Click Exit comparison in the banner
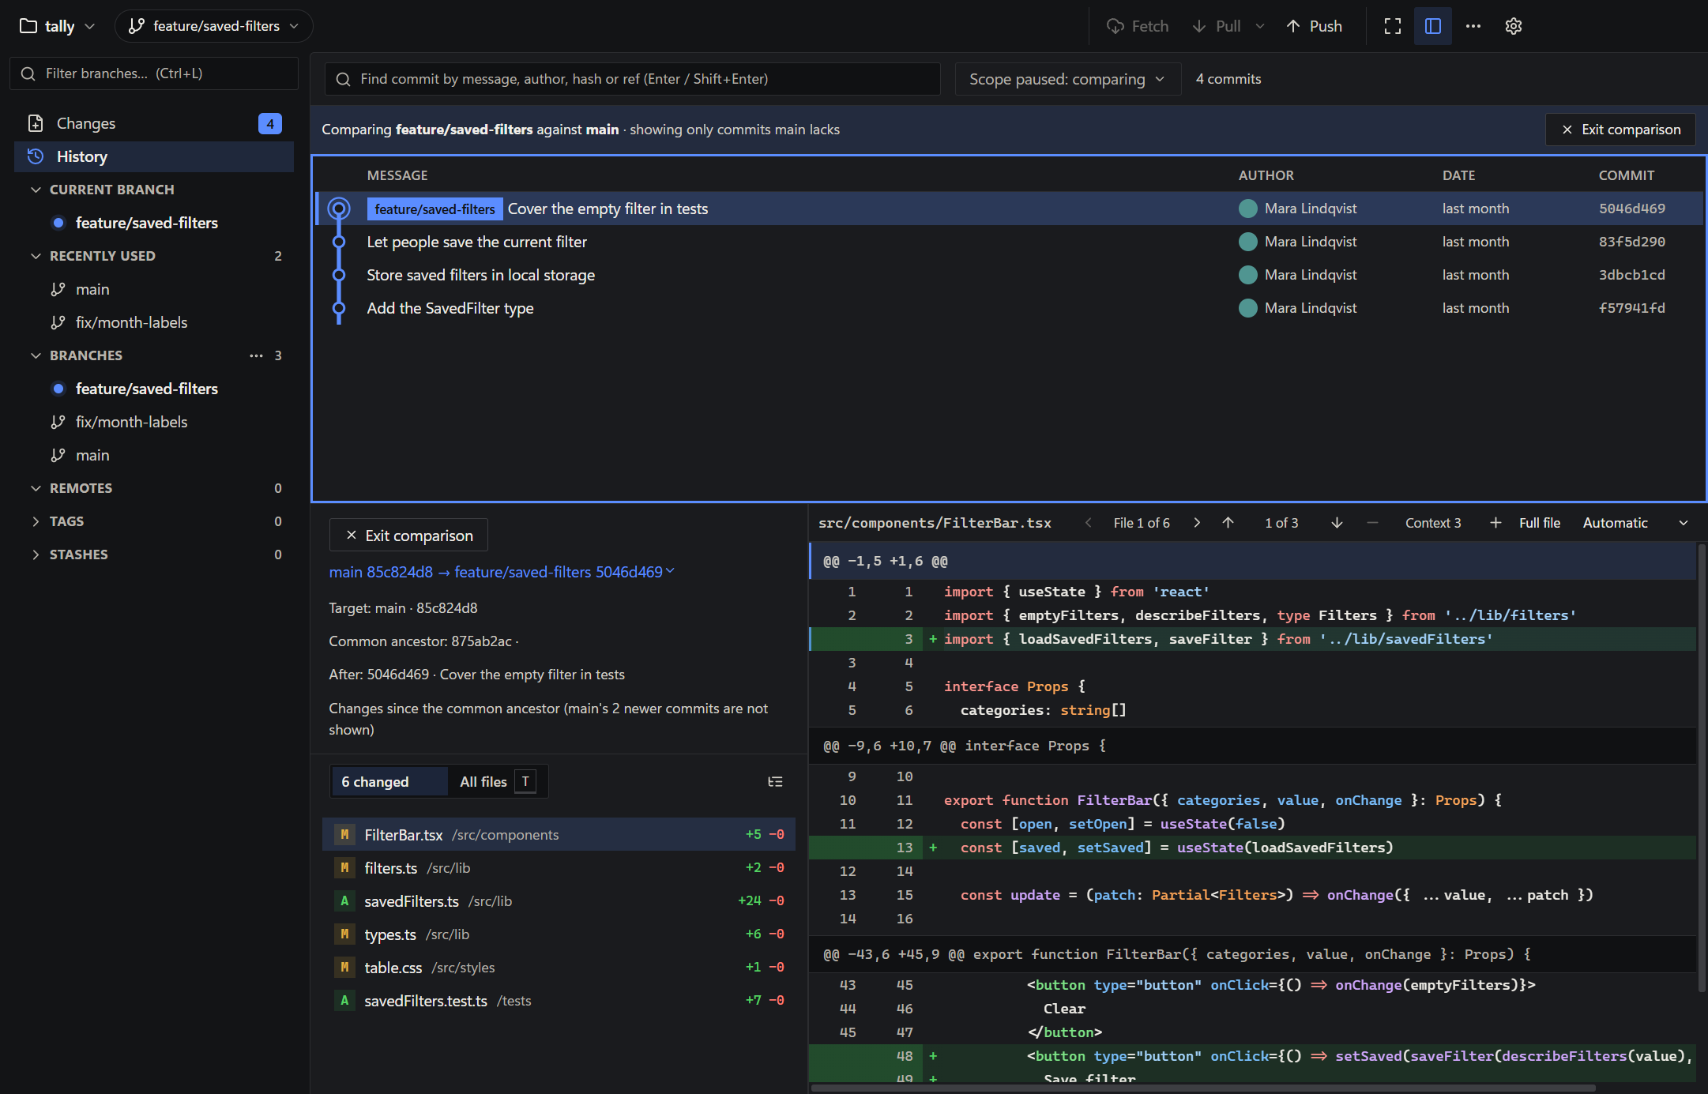This screenshot has width=1708, height=1094. (x=1620, y=130)
